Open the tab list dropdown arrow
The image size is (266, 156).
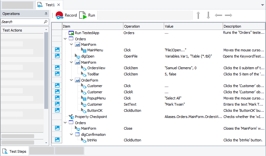point(262,5)
